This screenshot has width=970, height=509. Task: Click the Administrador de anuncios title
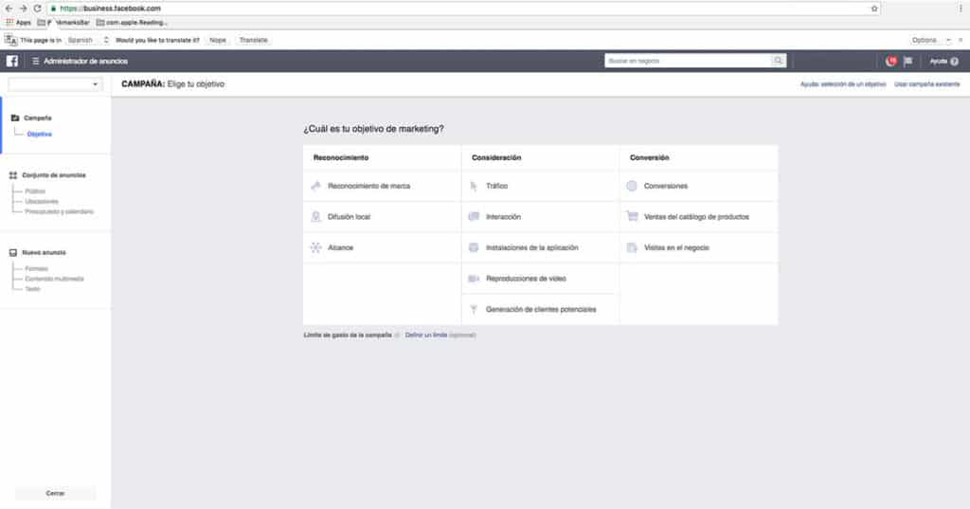(86, 62)
